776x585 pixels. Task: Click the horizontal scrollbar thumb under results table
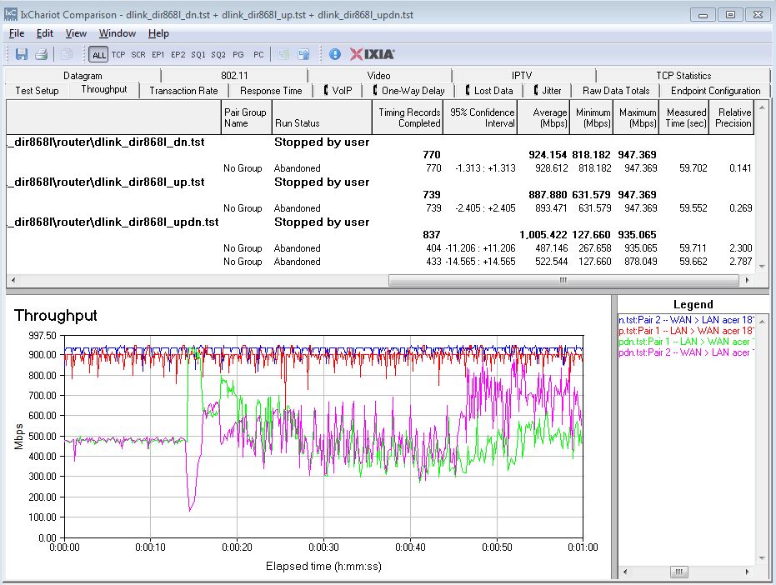click(x=563, y=280)
